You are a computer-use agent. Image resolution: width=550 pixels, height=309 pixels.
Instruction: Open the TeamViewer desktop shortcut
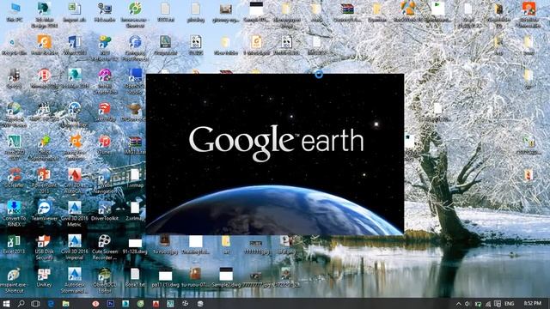pos(44,211)
